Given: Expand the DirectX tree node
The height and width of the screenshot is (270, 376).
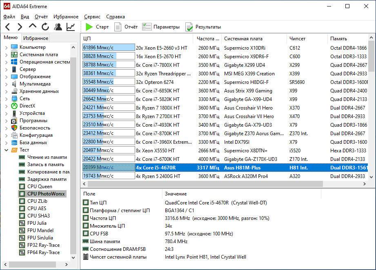Looking at the screenshot, I should 6,106.
